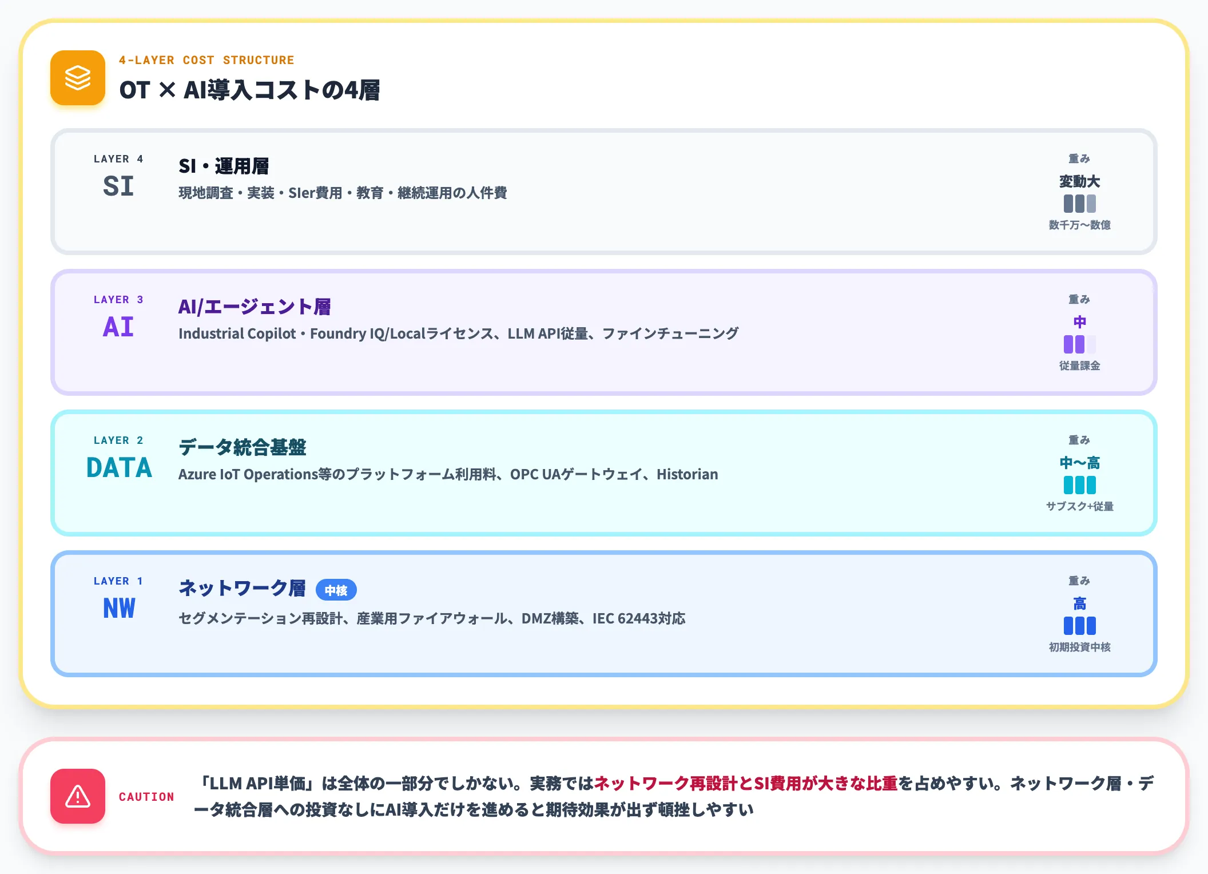Click the description starting 'Azure IoT Operations等'
The image size is (1208, 874).
448,475
